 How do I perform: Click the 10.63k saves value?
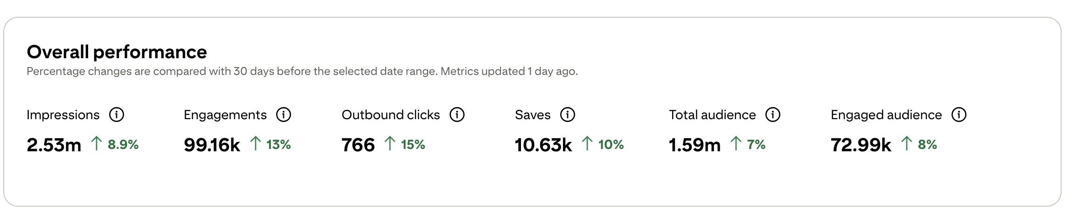(543, 145)
